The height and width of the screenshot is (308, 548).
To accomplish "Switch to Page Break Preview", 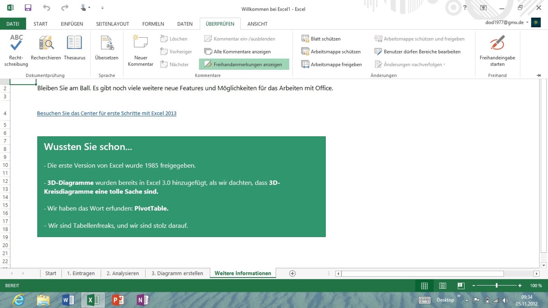I will click(461, 286).
